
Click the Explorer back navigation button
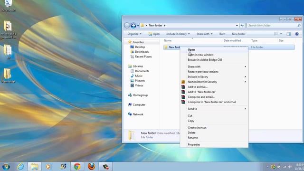[x=127, y=25]
